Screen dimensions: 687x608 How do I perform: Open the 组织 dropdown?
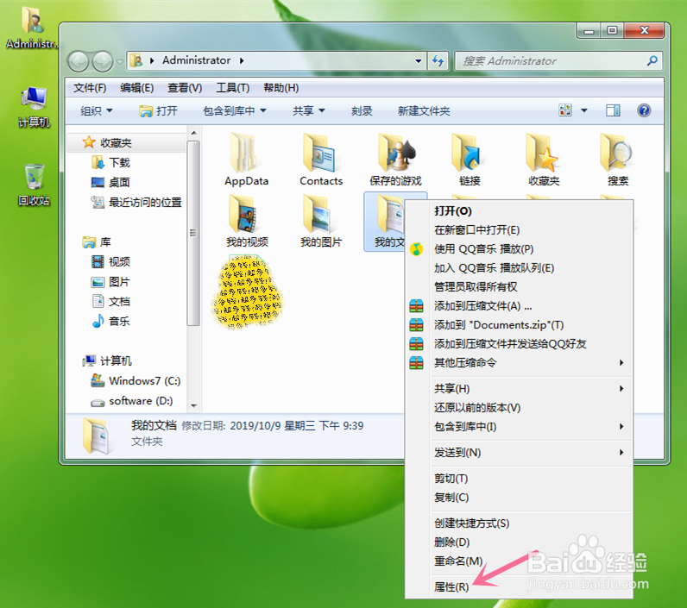pos(97,110)
